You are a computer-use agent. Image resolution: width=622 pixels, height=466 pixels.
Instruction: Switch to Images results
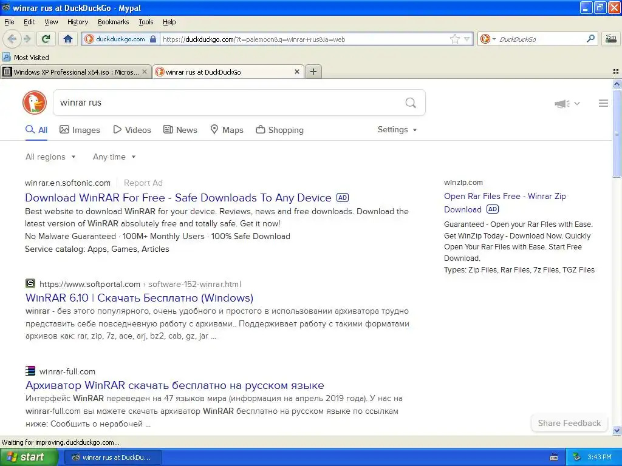pyautogui.click(x=80, y=130)
